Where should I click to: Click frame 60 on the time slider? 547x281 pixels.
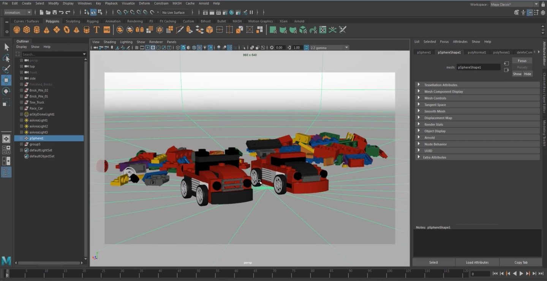236,274
